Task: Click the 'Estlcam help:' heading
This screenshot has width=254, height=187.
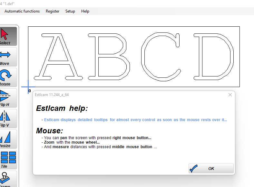Action: tap(62, 108)
